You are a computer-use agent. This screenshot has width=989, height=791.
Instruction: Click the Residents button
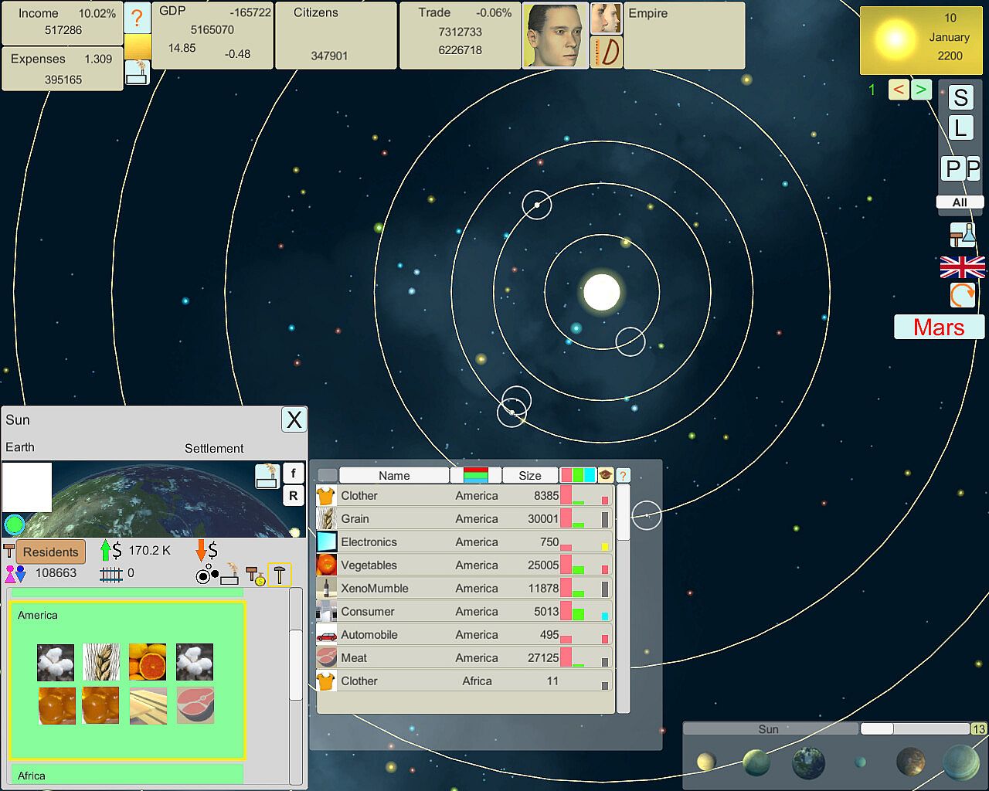pos(51,552)
